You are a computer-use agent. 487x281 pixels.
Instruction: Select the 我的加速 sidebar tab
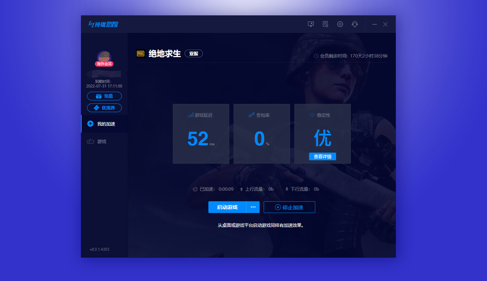coord(106,124)
